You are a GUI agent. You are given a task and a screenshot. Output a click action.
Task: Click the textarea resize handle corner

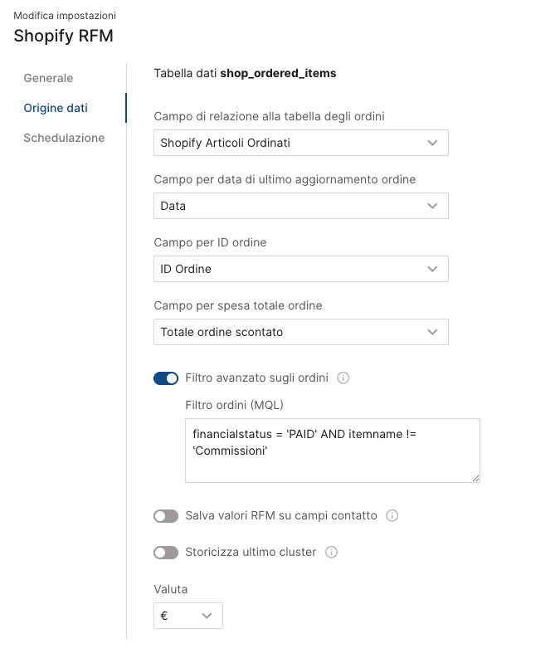[x=476, y=478]
